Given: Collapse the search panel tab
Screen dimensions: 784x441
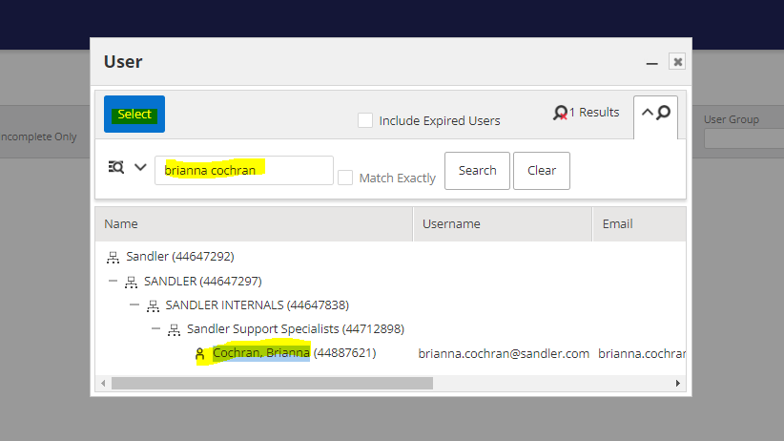Looking at the screenshot, I should click(655, 114).
